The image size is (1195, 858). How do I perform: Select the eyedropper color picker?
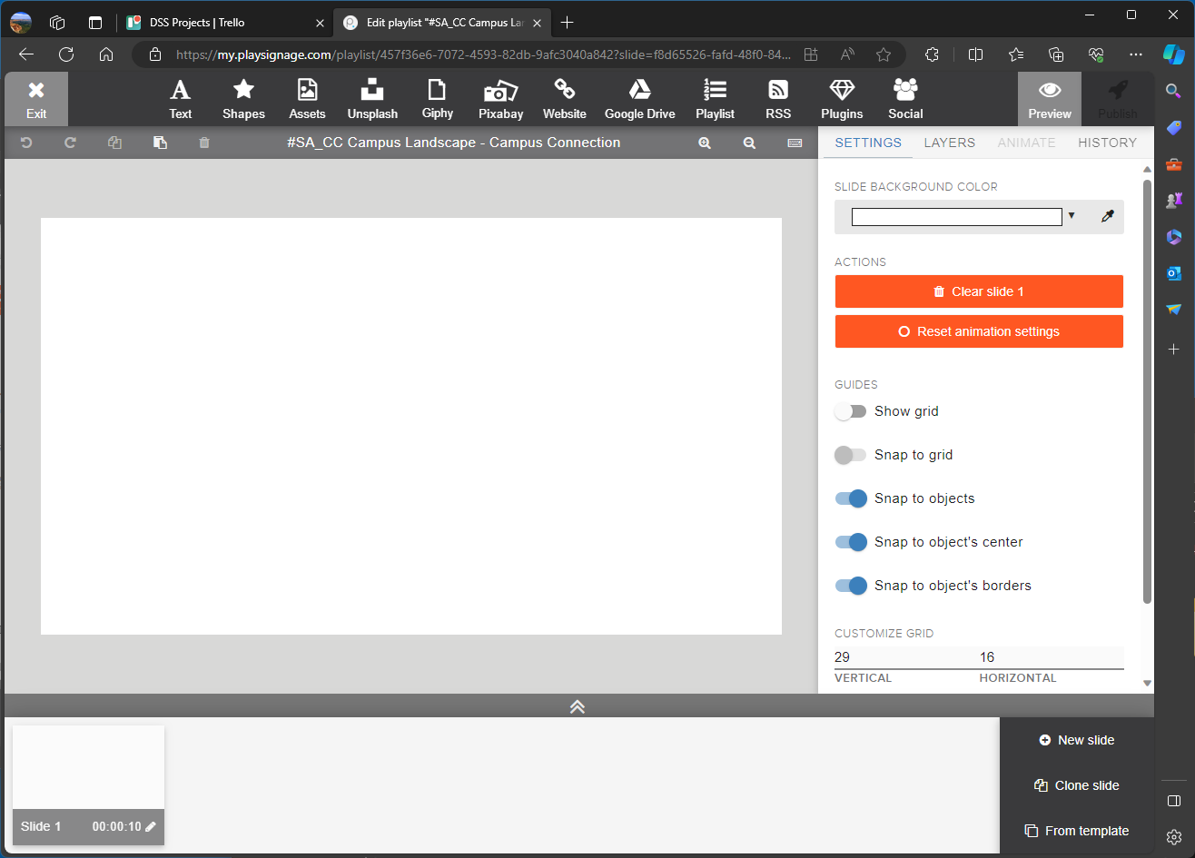tap(1107, 217)
